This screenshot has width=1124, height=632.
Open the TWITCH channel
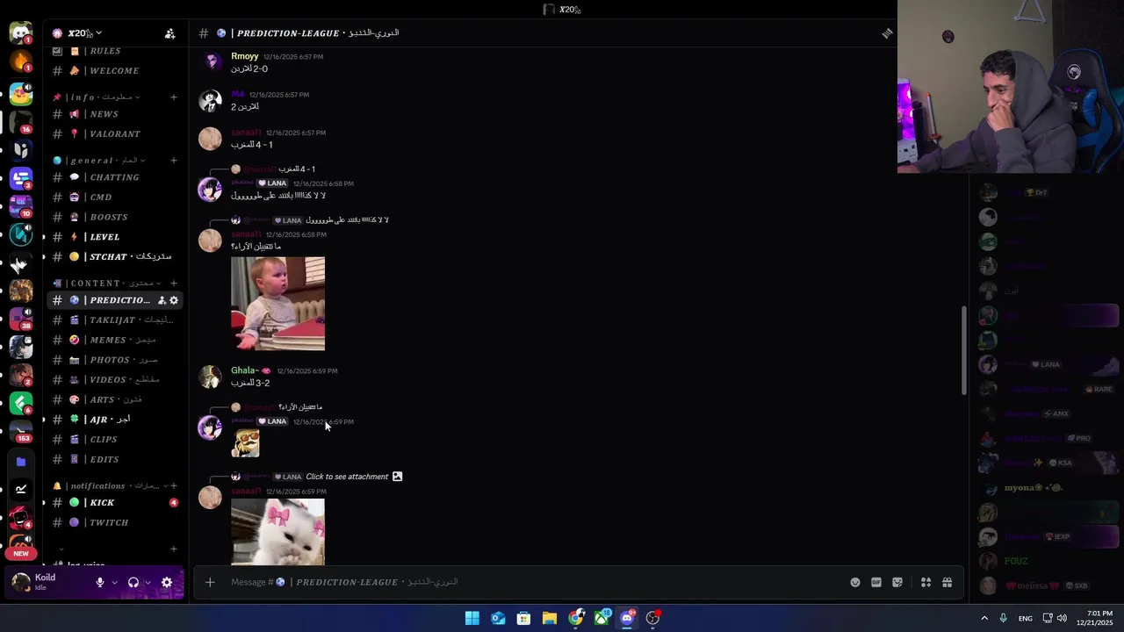tap(114, 522)
